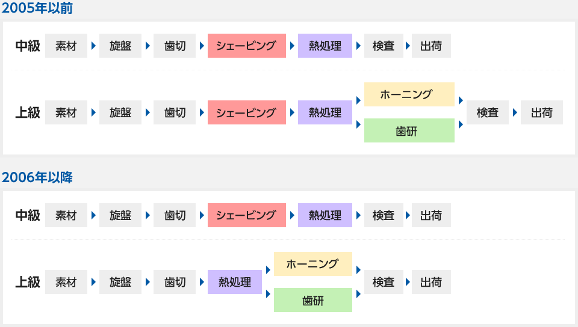578x327 pixels.
Task: Click the purple 熱処理 box in 2006 上級 row
Action: point(234,282)
